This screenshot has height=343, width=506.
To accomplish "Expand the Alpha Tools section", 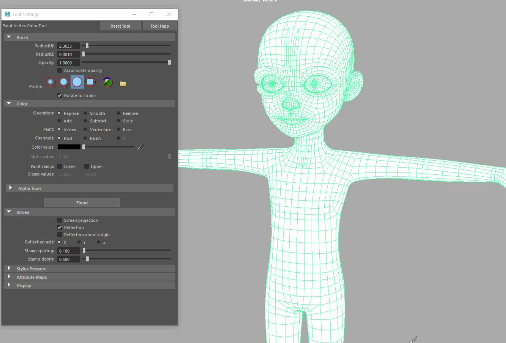I will [11, 188].
